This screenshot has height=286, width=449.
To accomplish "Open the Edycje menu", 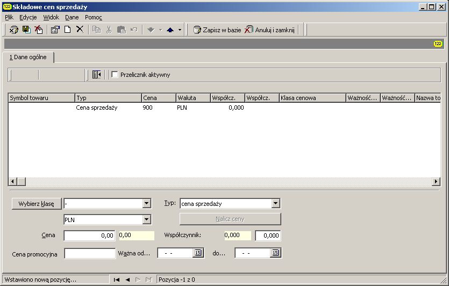I will tap(28, 17).
